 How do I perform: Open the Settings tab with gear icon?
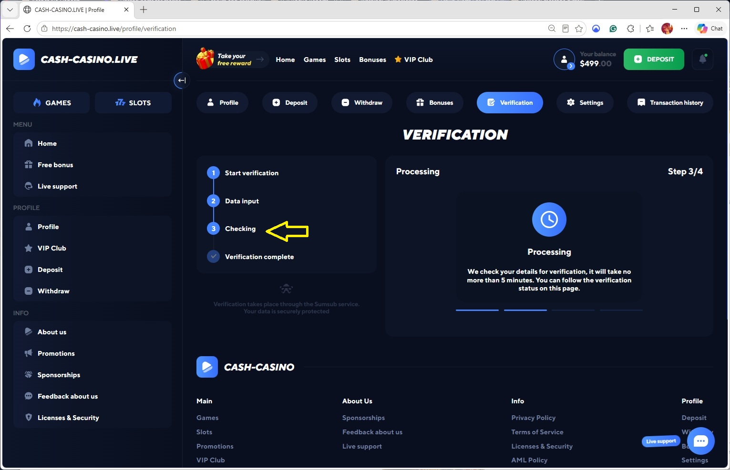(x=585, y=102)
